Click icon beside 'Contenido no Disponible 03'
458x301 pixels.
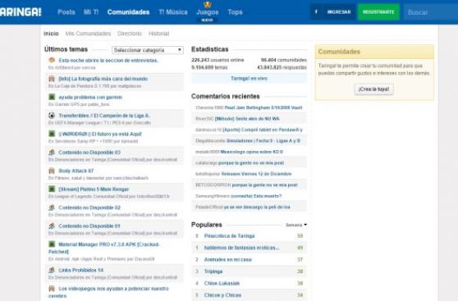pyautogui.click(x=52, y=152)
